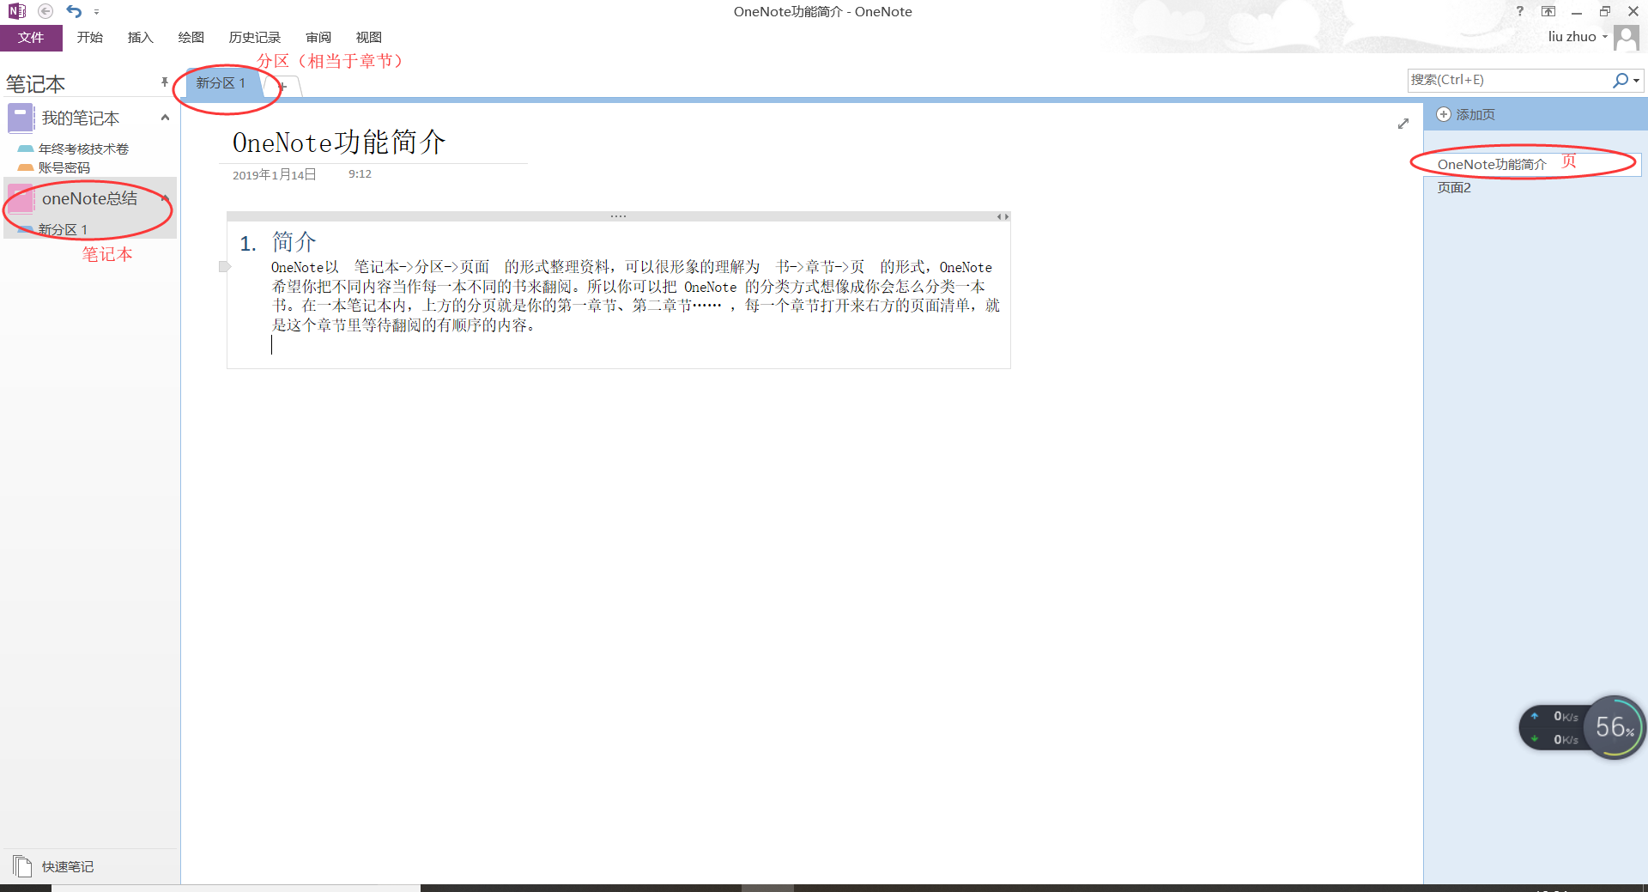The width and height of the screenshot is (1648, 892).
Task: Click the 添加页 button
Action: [1473, 114]
